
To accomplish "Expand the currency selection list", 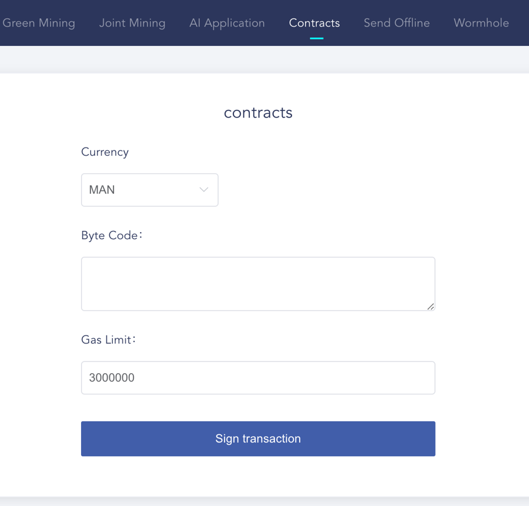I will (149, 190).
